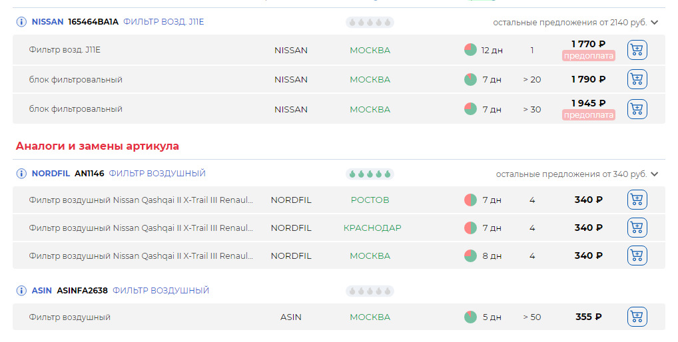Add the Ростов Nordfil filter to cart
Screen dimensions: 678x342
pyautogui.click(x=637, y=200)
